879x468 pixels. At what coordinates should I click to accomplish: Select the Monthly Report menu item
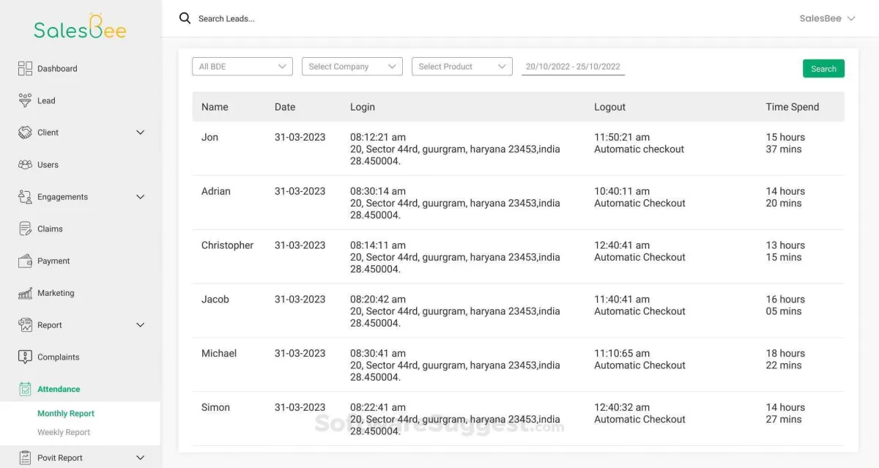point(66,413)
